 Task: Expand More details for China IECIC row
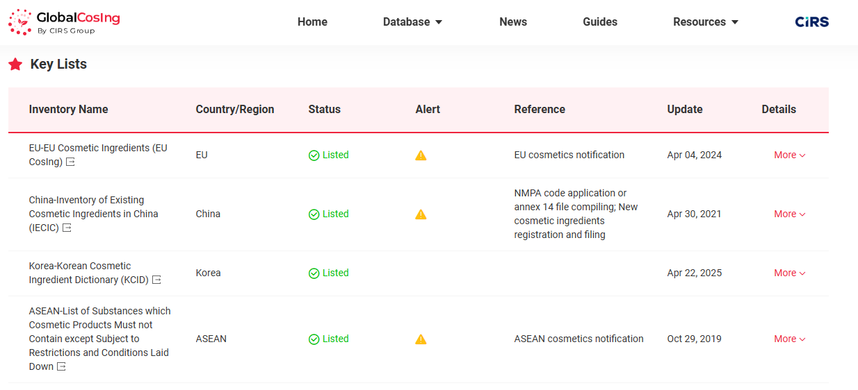(789, 214)
